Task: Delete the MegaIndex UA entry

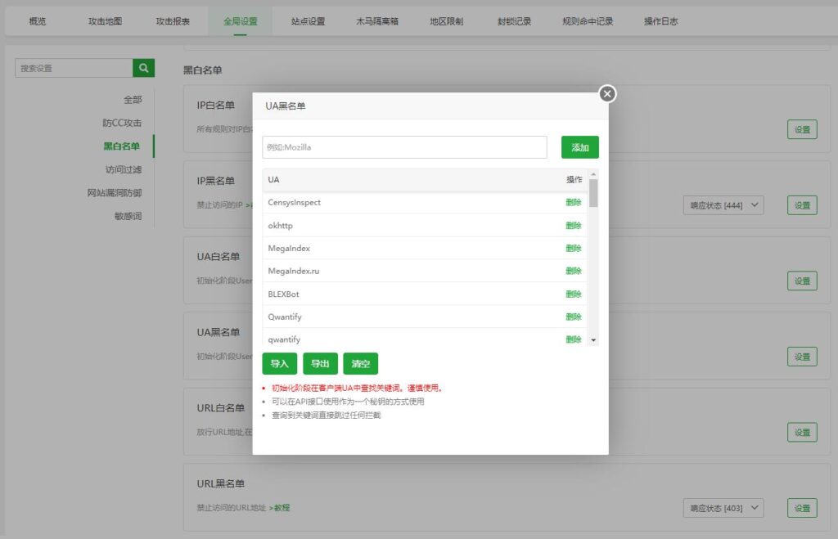Action: (x=574, y=249)
